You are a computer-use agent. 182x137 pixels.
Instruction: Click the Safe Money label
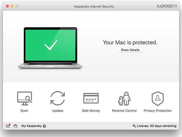click(x=91, y=111)
